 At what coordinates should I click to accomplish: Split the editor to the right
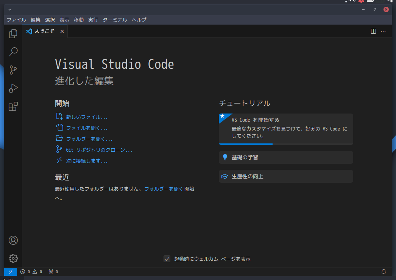(x=373, y=31)
